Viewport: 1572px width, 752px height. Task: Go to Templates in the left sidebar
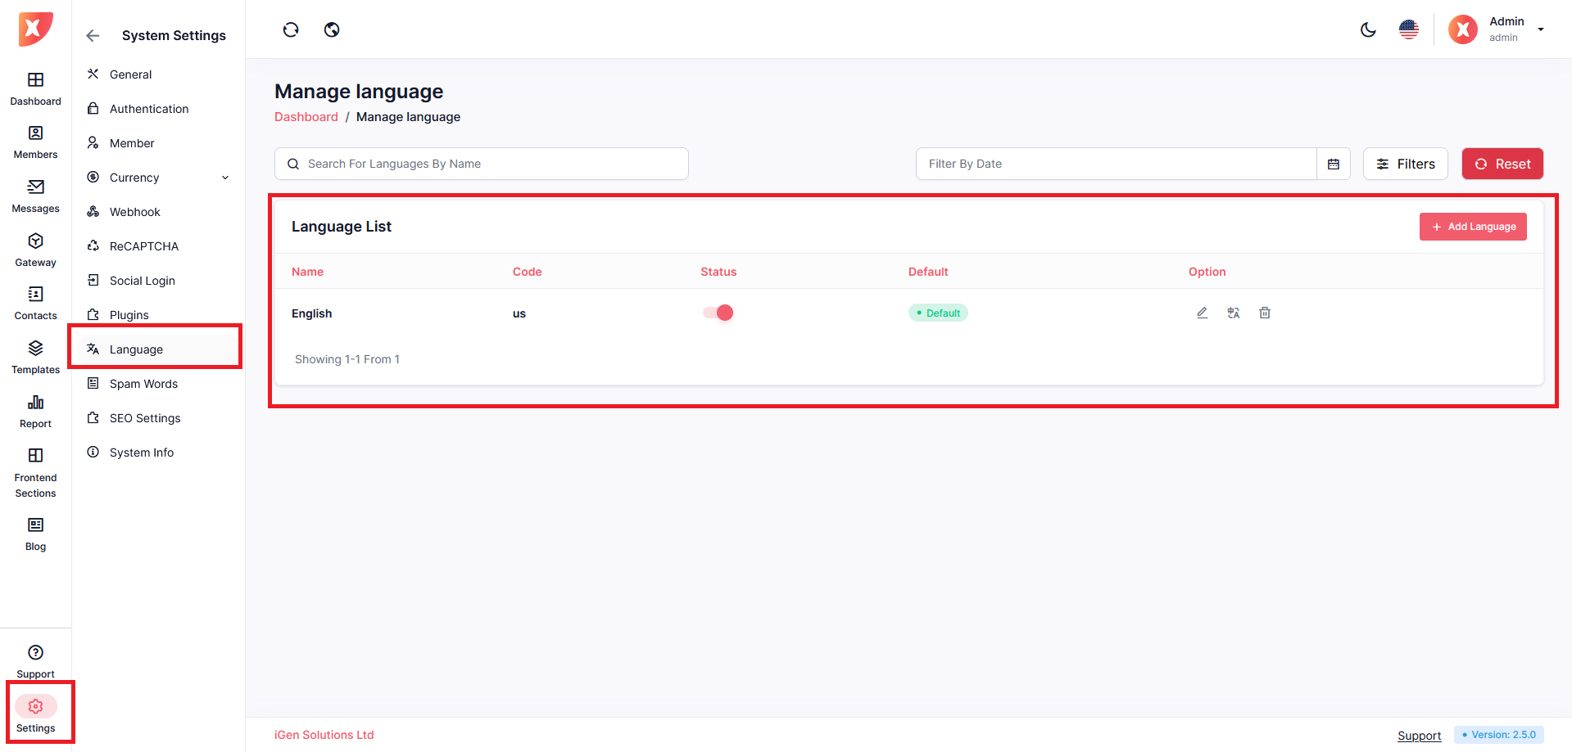point(35,358)
